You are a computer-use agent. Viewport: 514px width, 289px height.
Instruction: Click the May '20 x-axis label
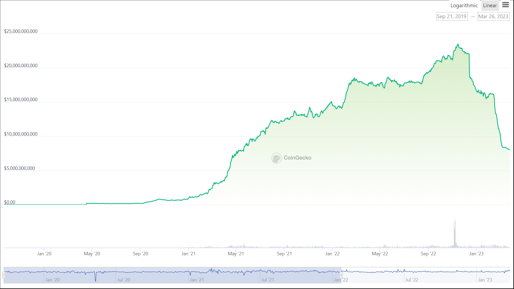pyautogui.click(x=92, y=254)
